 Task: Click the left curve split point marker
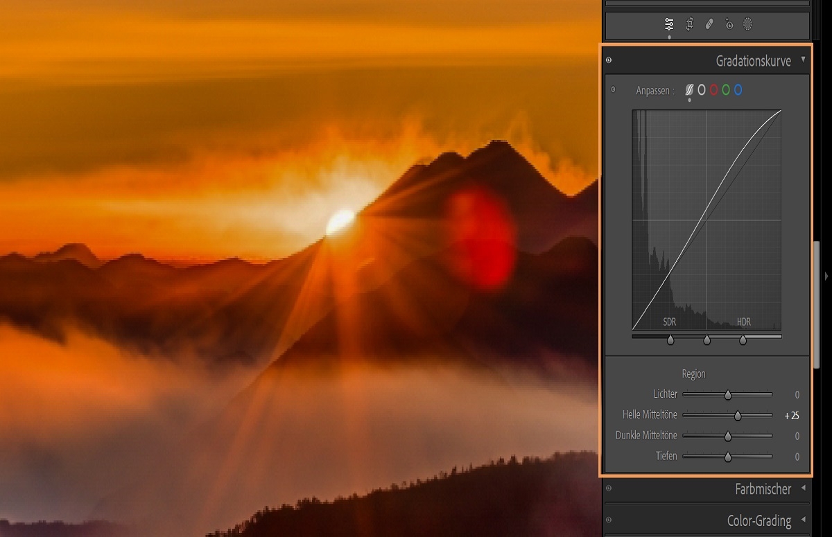(670, 340)
